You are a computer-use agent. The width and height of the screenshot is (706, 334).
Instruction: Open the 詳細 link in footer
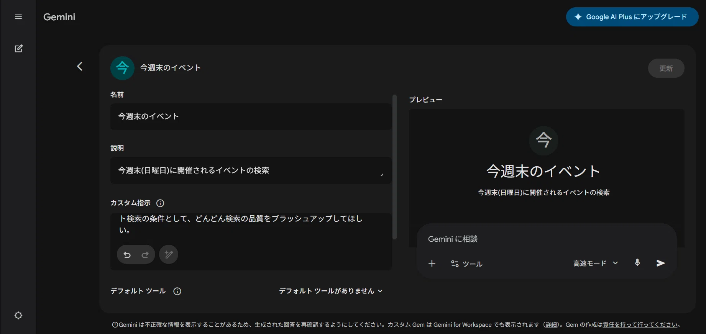551,325
